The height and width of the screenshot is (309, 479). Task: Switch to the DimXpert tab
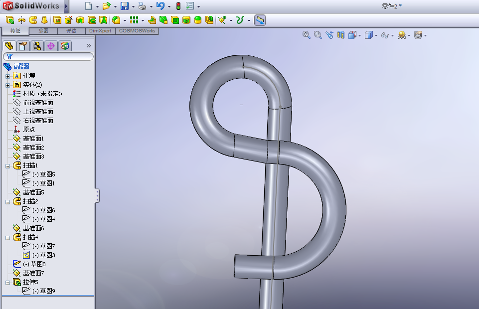pyautogui.click(x=100, y=31)
